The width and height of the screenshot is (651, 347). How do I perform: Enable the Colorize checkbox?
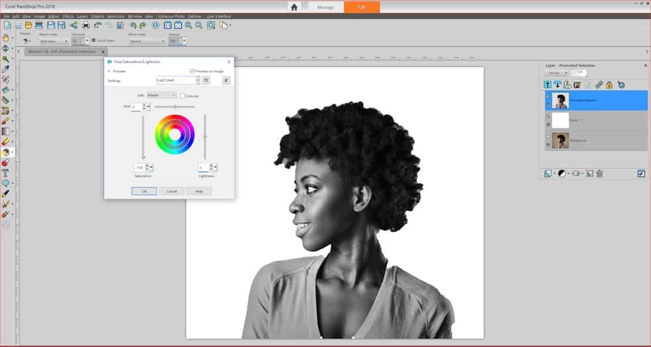coord(183,96)
